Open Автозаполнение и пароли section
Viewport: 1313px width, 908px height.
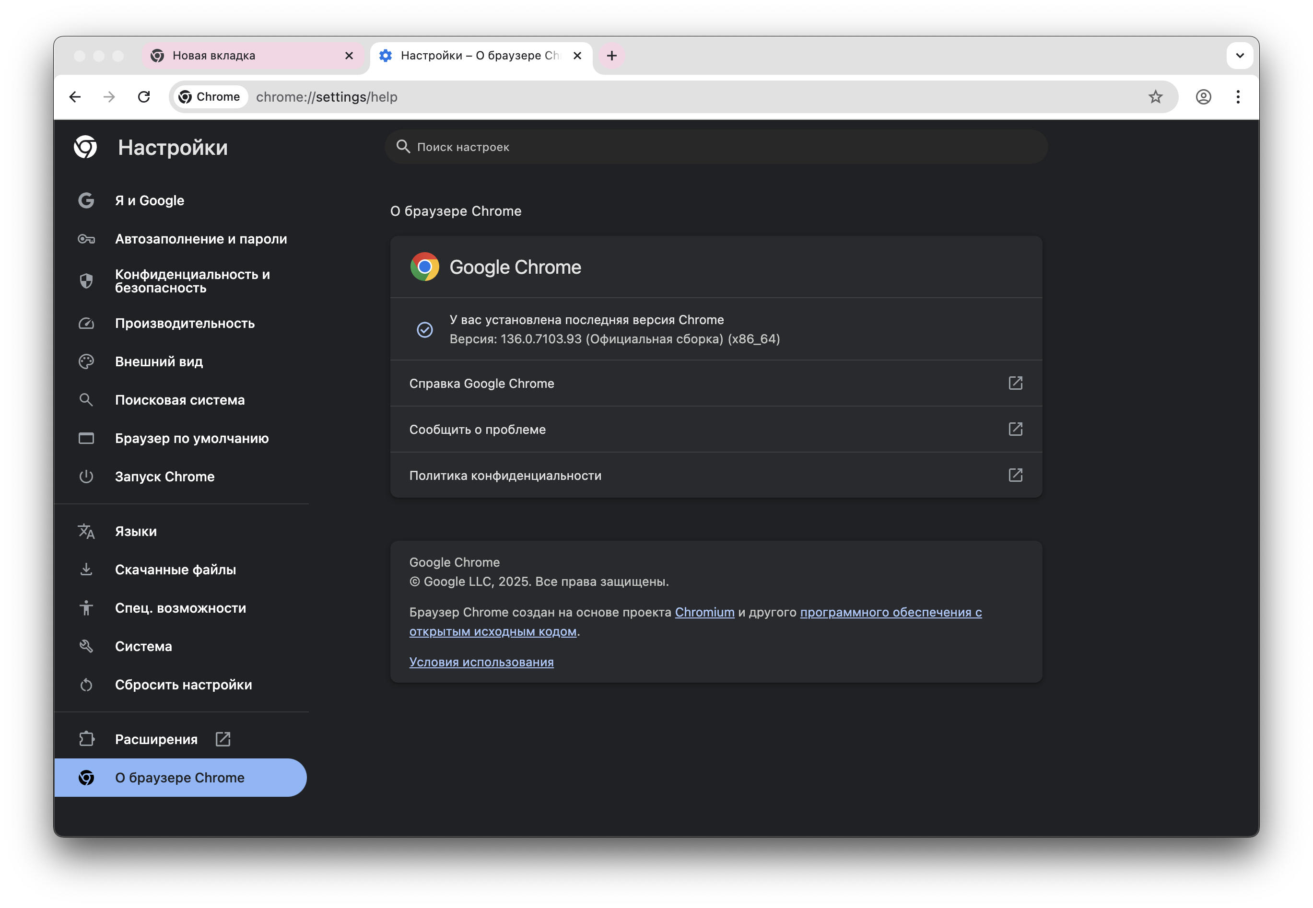tap(200, 239)
